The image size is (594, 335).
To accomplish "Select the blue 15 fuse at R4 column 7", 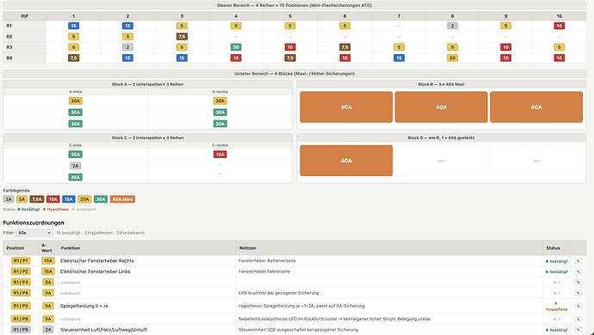I will [399, 58].
